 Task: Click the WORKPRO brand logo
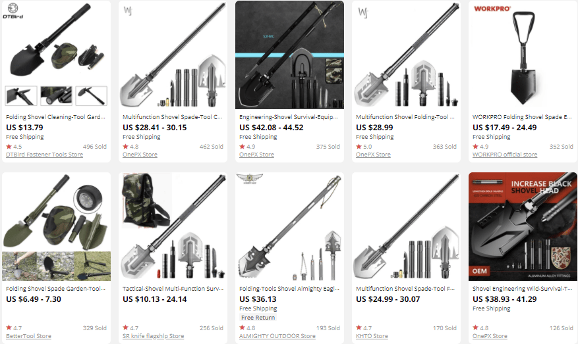click(492, 9)
